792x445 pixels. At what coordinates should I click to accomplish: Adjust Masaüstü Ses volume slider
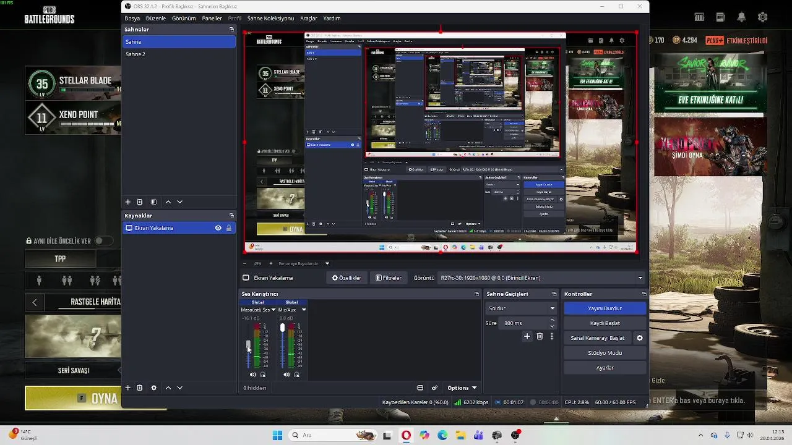pyautogui.click(x=249, y=345)
